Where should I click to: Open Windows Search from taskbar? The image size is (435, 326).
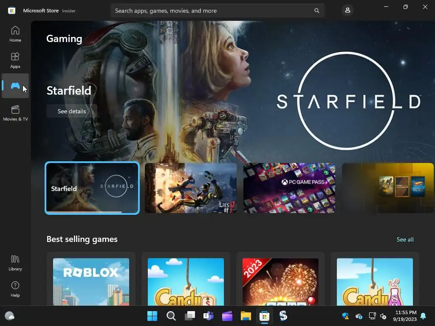171,316
